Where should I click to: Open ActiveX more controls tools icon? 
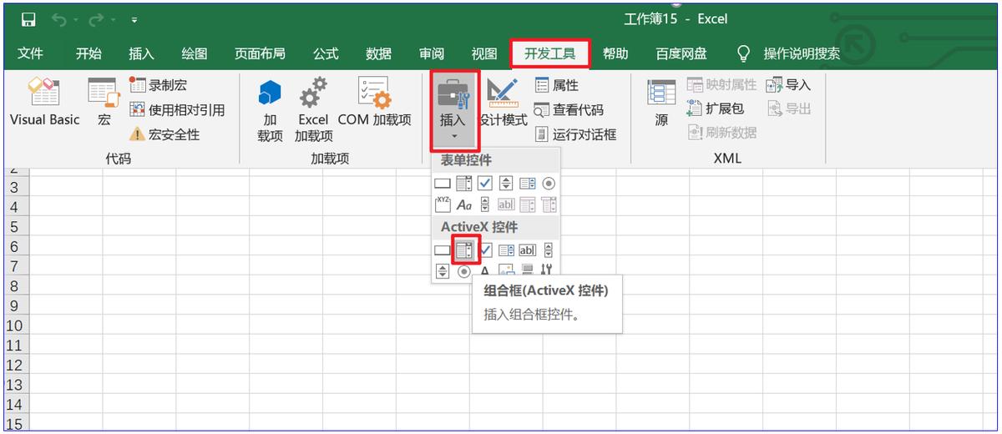pyautogui.click(x=547, y=270)
